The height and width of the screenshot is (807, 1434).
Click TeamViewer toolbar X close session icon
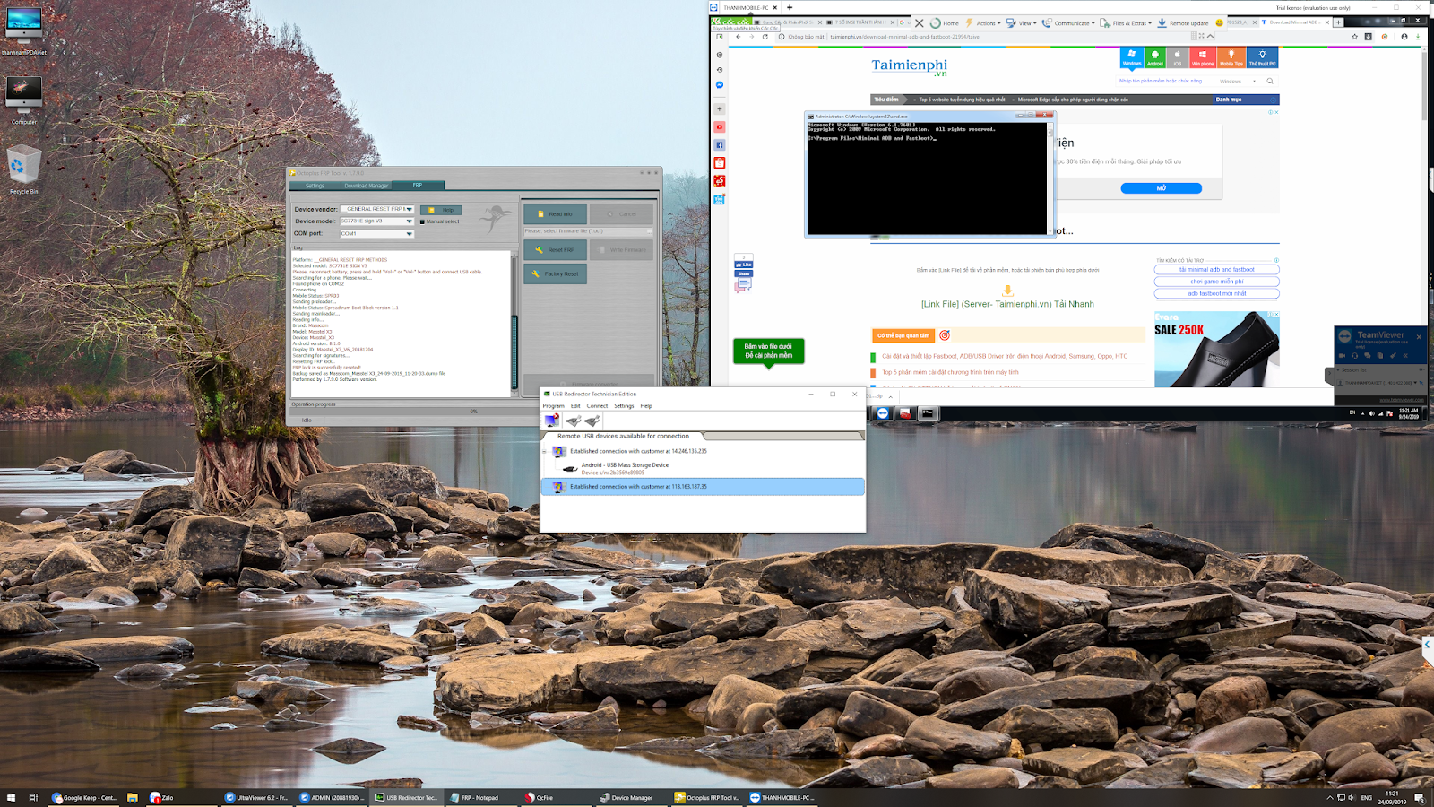(x=920, y=23)
